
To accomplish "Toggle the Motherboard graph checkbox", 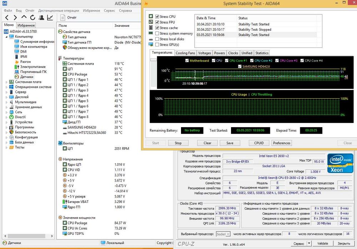I will (x=187, y=61).
